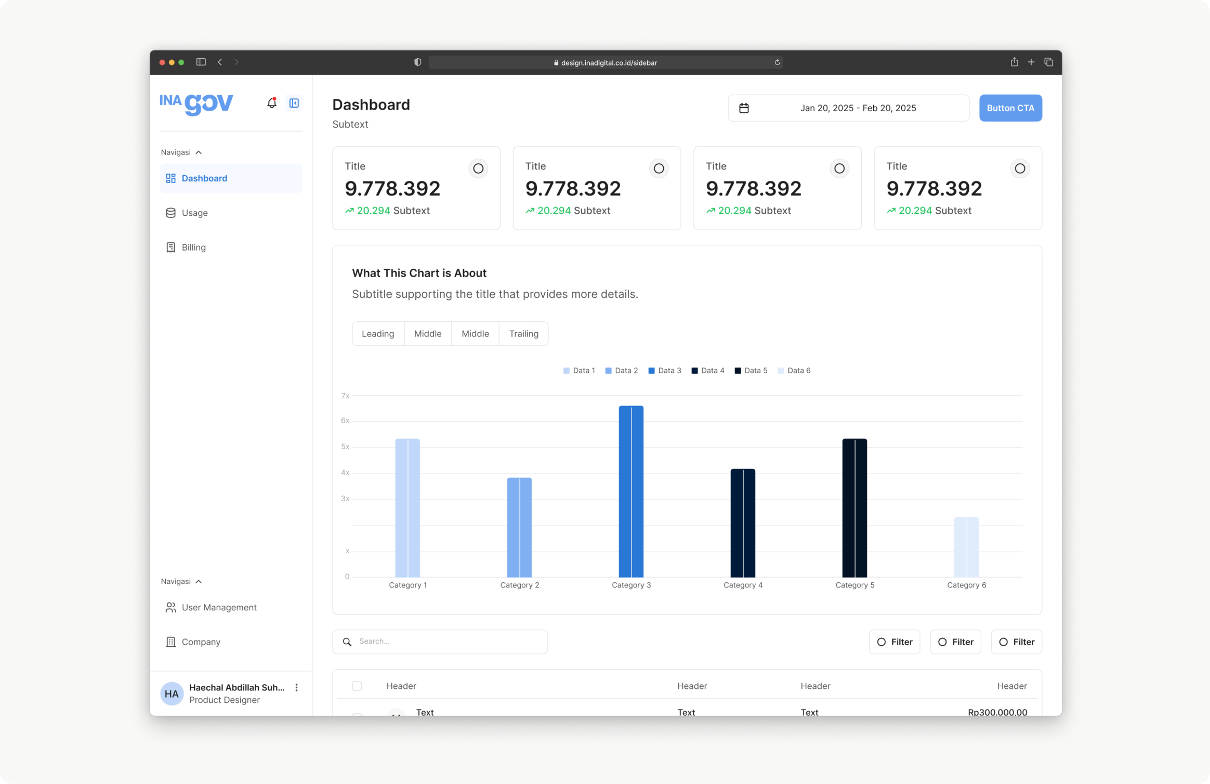This screenshot has height=784, width=1210.
Task: Open the Jan 20 - Feb 20 date picker
Action: [858, 108]
